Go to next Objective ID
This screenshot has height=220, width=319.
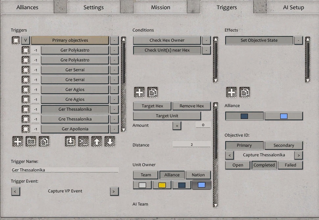click(299, 155)
